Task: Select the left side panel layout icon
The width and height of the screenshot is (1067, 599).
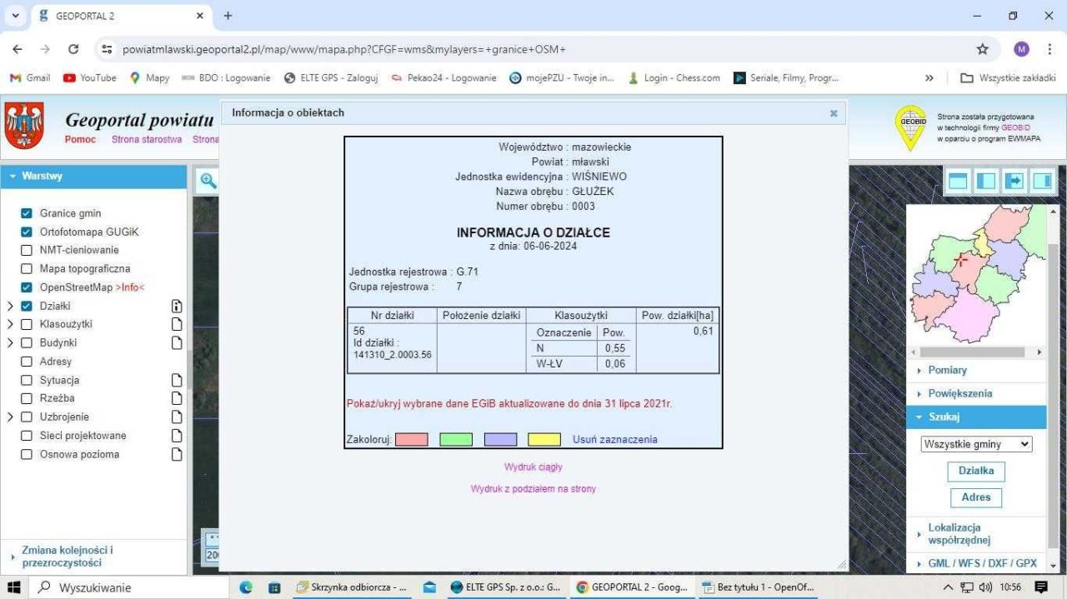Action: [986, 181]
